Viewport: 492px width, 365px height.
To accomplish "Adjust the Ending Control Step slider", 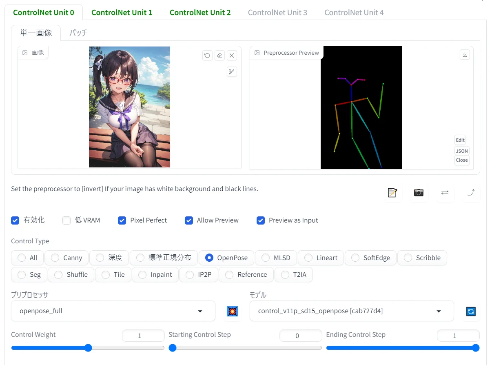I will 403,348.
